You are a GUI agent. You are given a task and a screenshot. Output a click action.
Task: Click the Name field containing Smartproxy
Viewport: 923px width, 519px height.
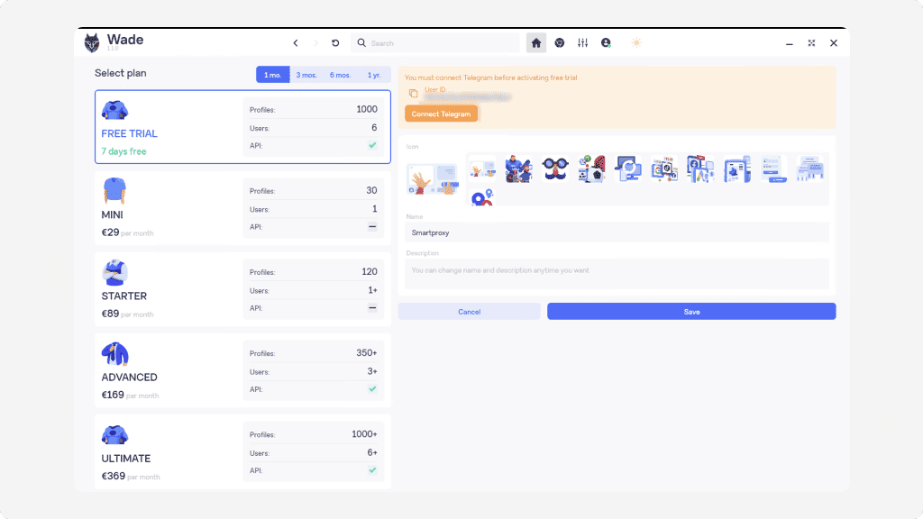click(617, 232)
